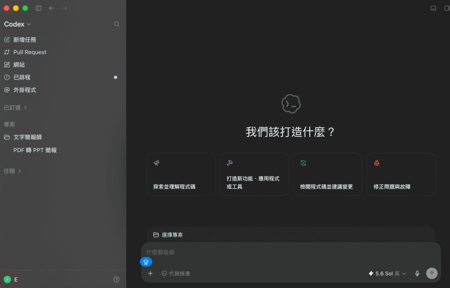The image size is (450, 288).
Task: Expand the 任務 tasks group
Action: (x=12, y=171)
